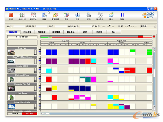Click the 刷新 refresh icon
The image size is (163, 122).
tap(44, 15)
